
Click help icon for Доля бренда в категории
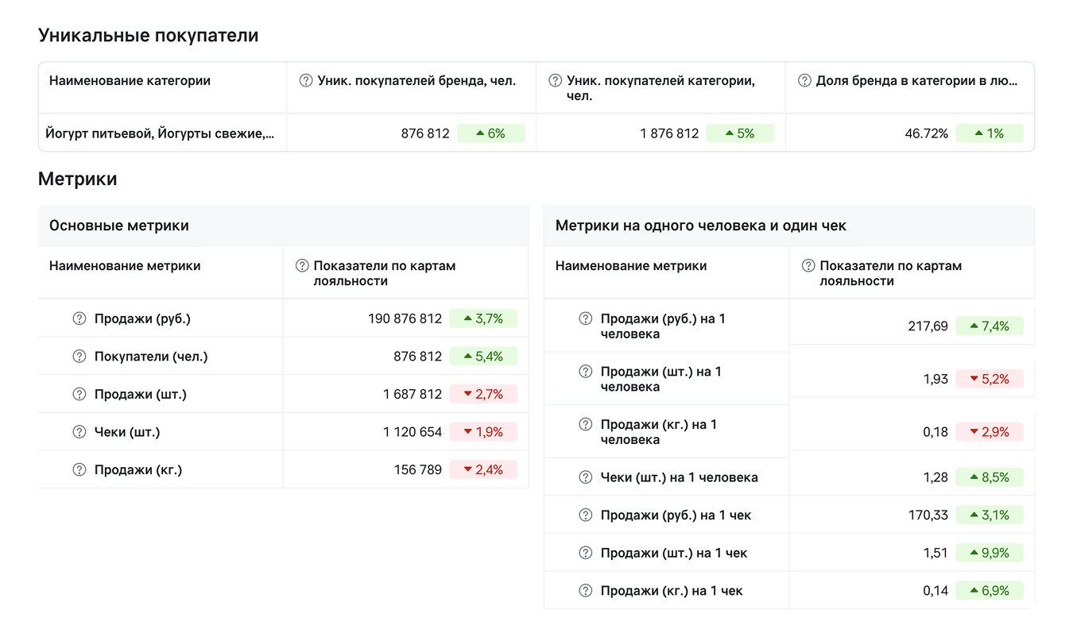coord(804,81)
